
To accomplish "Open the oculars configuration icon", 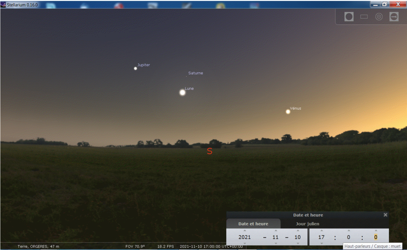I will [x=394, y=17].
